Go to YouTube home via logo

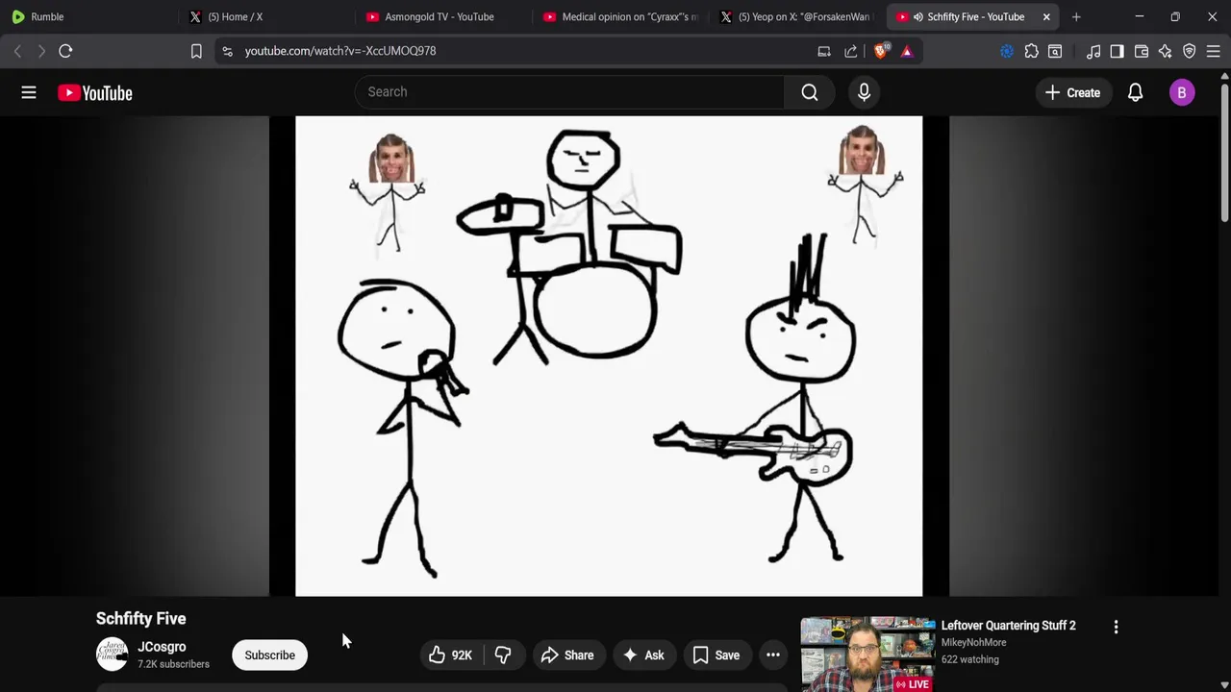pyautogui.click(x=94, y=92)
